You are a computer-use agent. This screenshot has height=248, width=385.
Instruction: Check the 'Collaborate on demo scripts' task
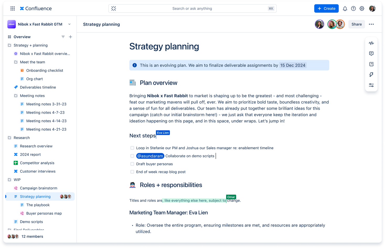click(132, 156)
